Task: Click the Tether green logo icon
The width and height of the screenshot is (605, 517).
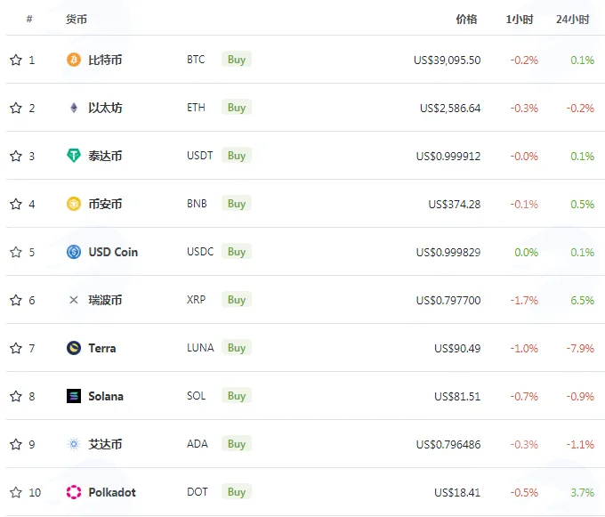Action: coord(74,156)
